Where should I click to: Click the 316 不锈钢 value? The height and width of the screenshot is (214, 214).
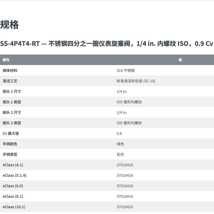126,70
